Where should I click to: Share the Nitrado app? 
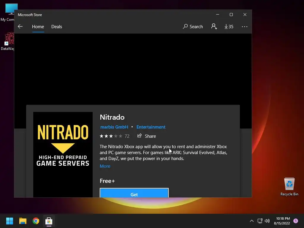click(147, 136)
